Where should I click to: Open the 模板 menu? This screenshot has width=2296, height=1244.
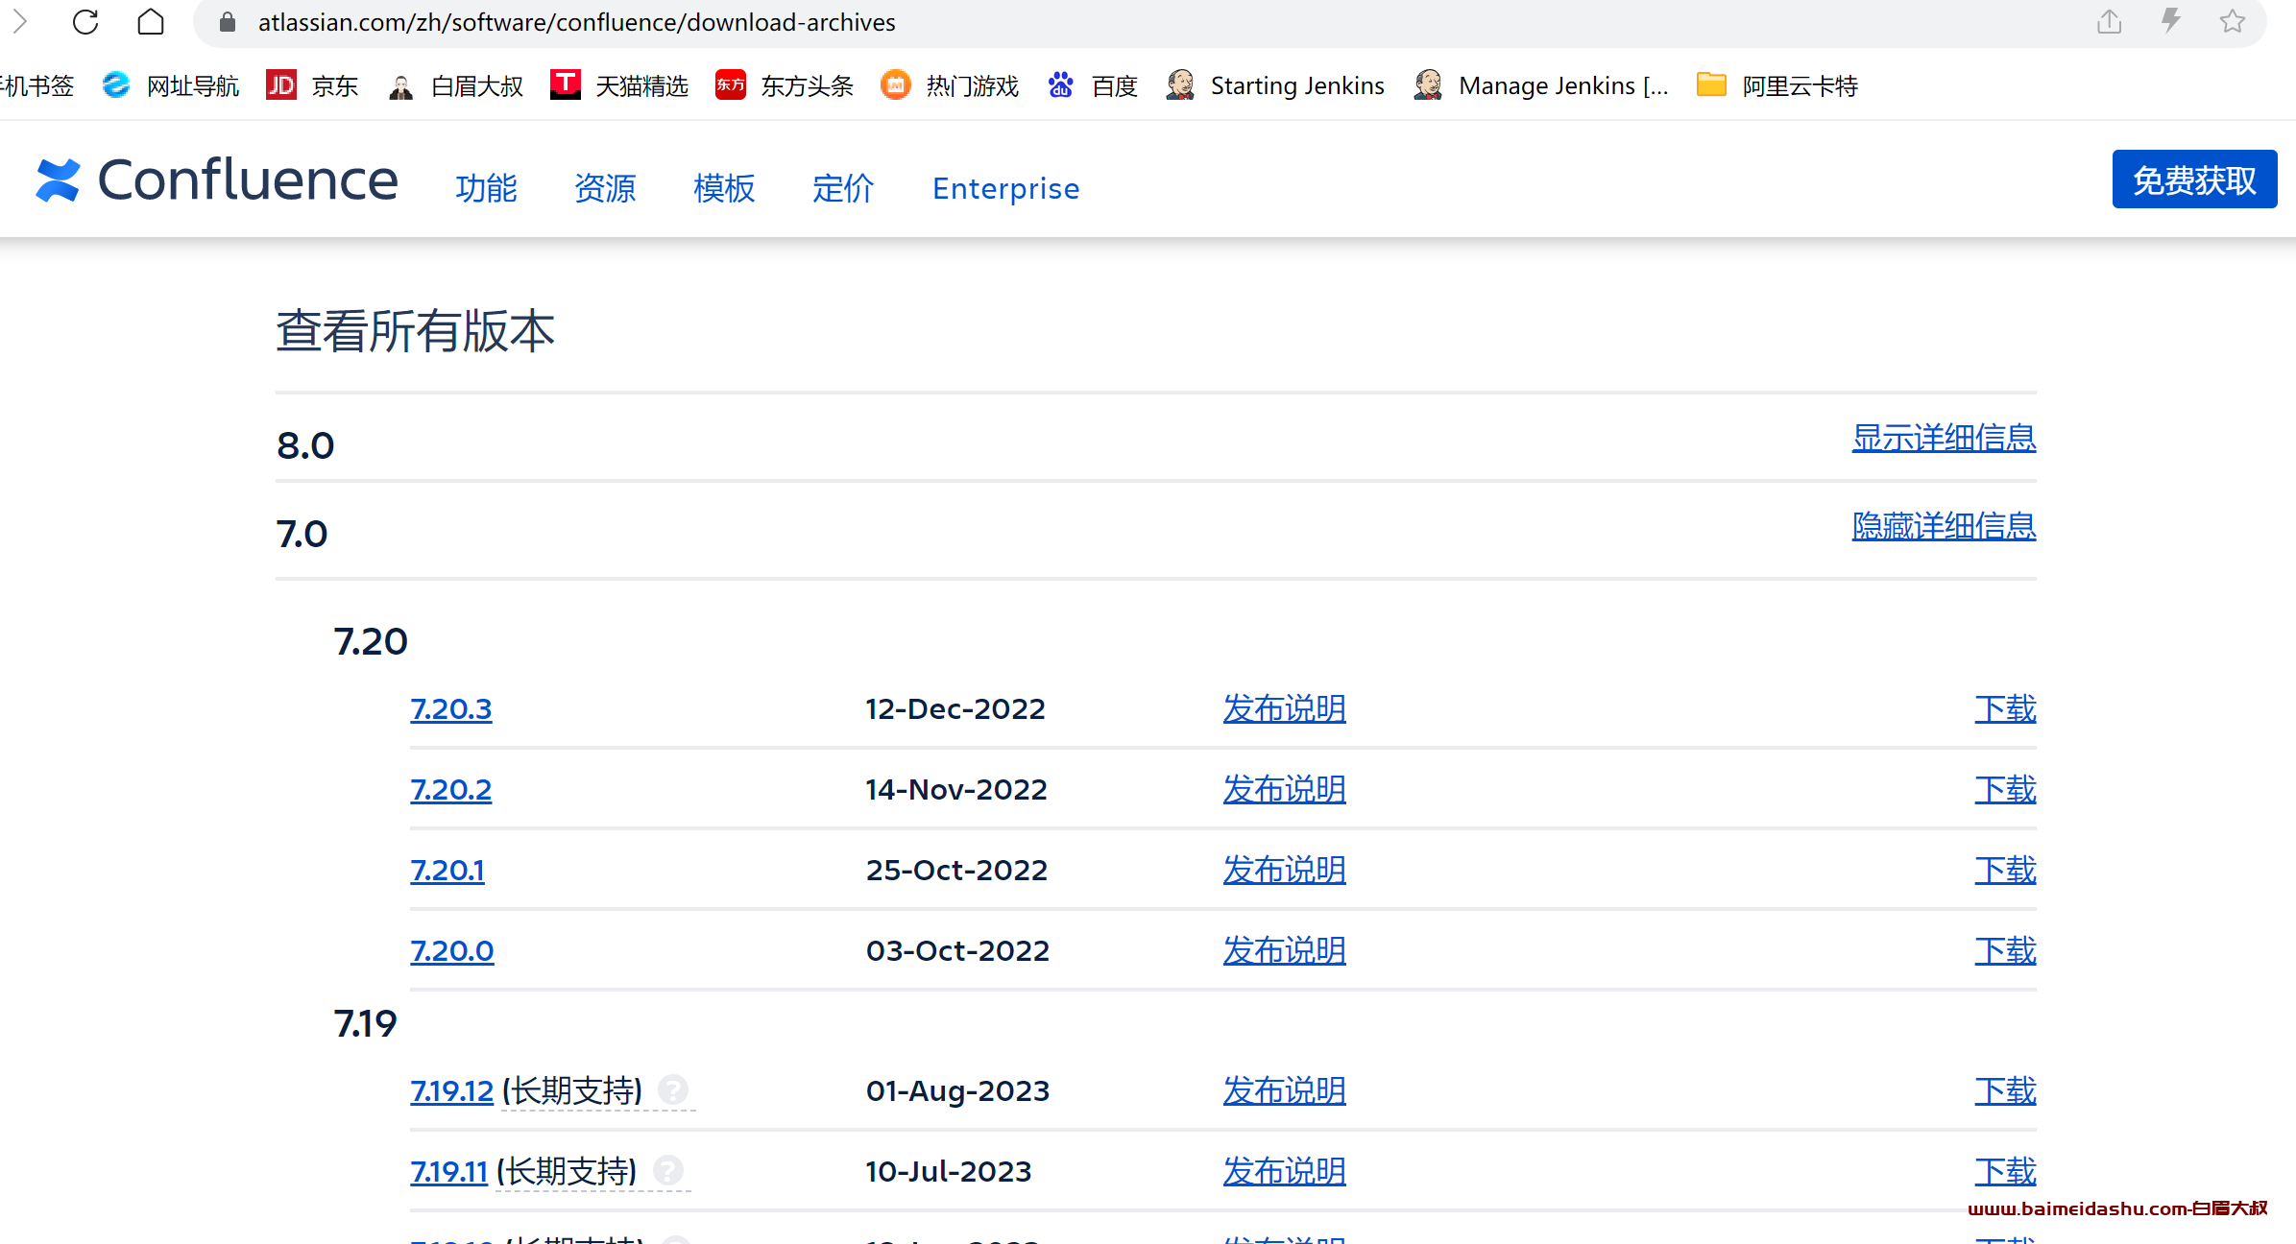click(x=724, y=188)
